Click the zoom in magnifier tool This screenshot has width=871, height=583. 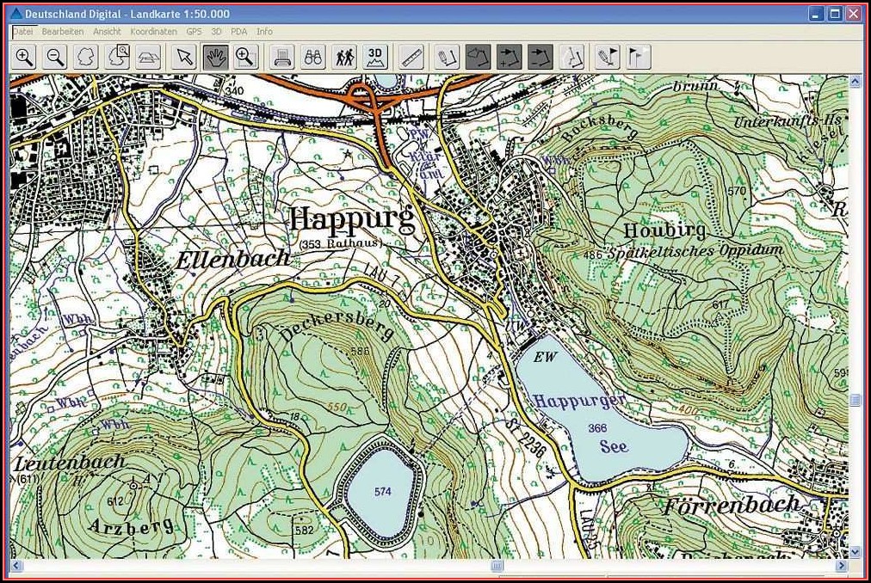(x=24, y=58)
